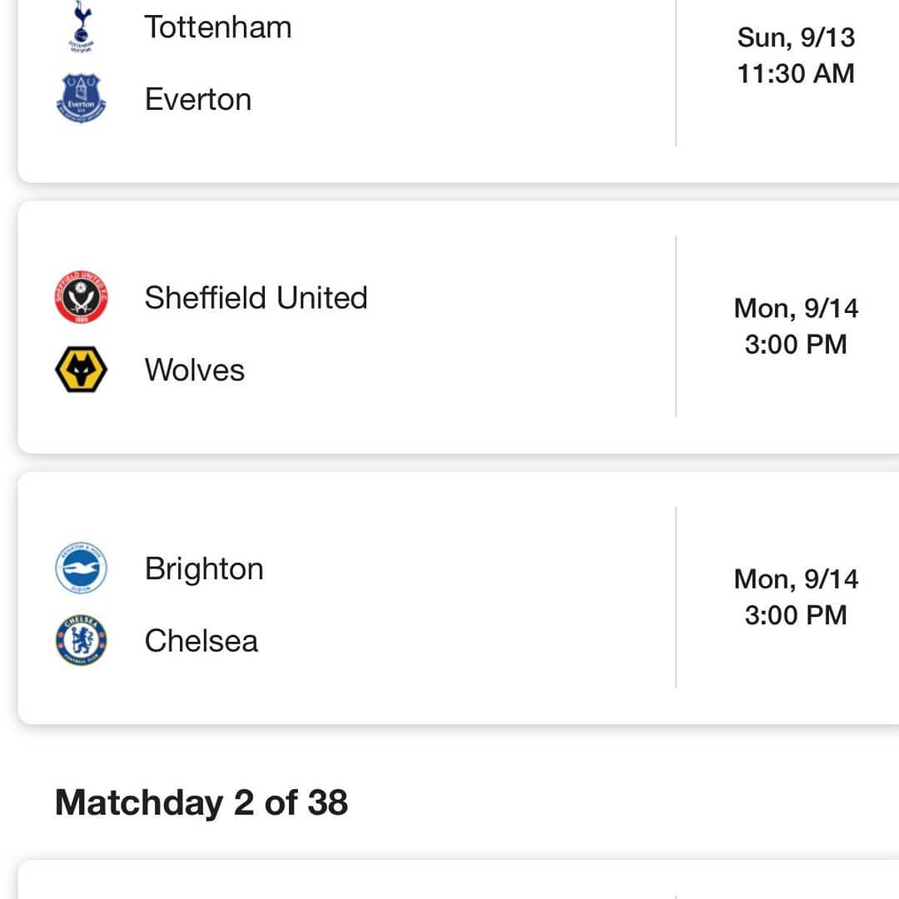Click the Tottenham Hotspur crest icon

coord(82,27)
